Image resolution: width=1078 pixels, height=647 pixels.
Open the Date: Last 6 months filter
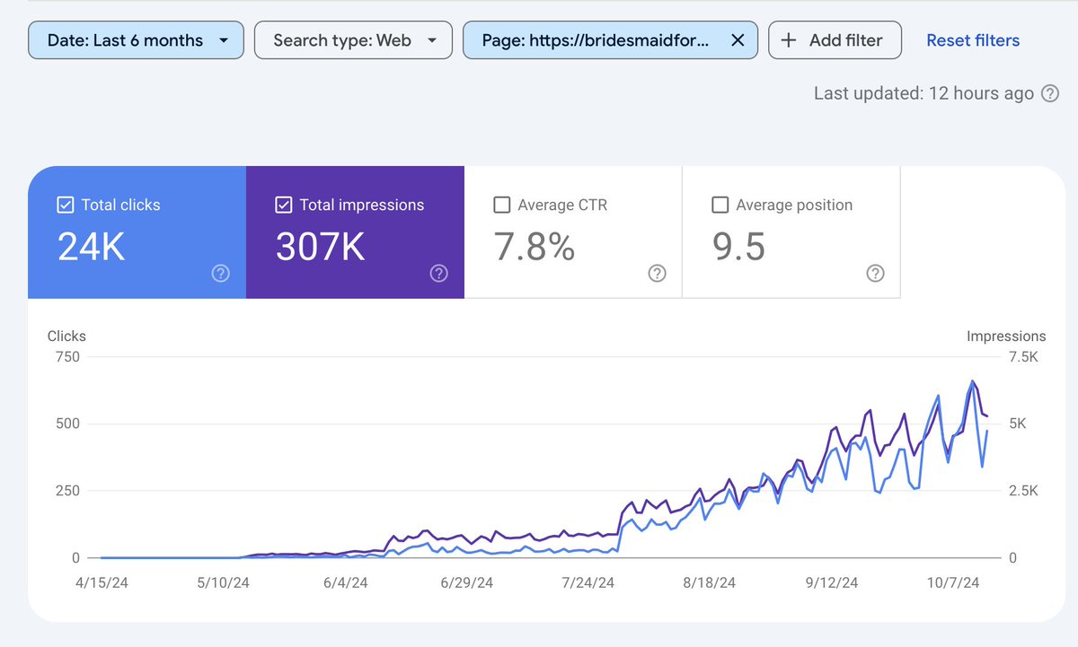pyautogui.click(x=136, y=40)
